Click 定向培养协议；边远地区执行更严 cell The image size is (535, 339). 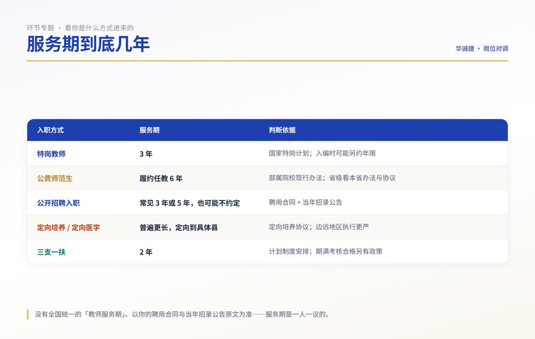coord(319,227)
